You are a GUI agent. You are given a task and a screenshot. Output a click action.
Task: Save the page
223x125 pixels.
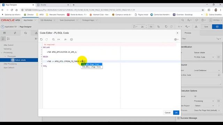[x=206, y=27]
